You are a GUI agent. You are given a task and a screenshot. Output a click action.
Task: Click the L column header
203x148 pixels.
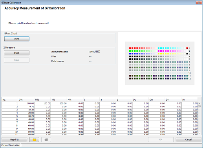coord(91,99)
